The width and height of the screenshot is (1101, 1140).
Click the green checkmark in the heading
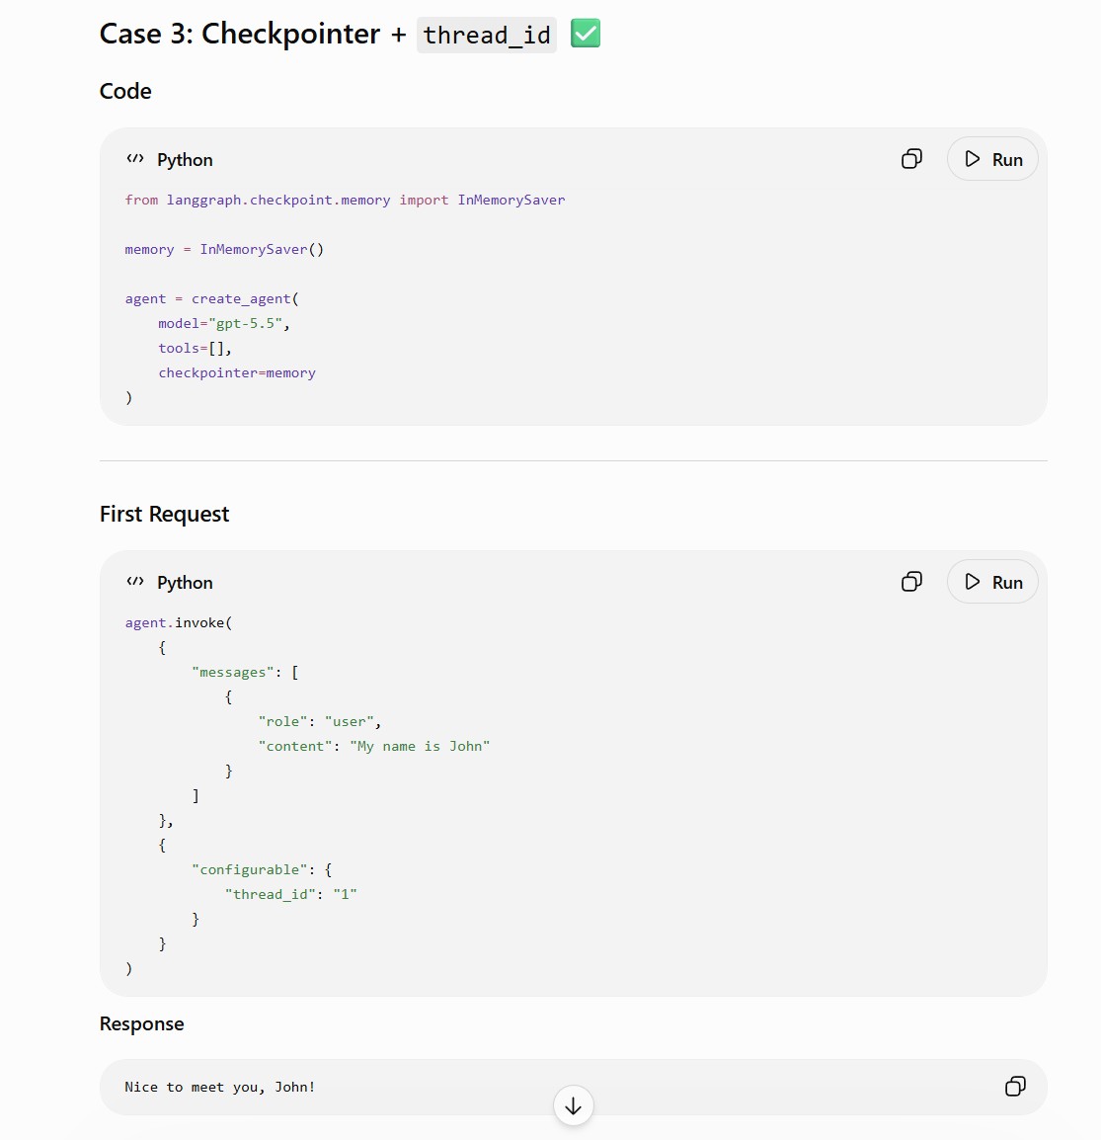tap(585, 34)
